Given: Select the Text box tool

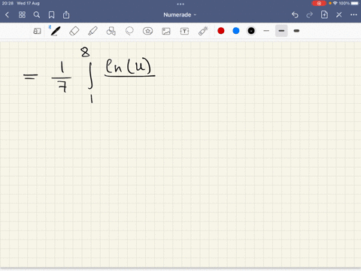Looking at the screenshot, I should [x=184, y=31].
